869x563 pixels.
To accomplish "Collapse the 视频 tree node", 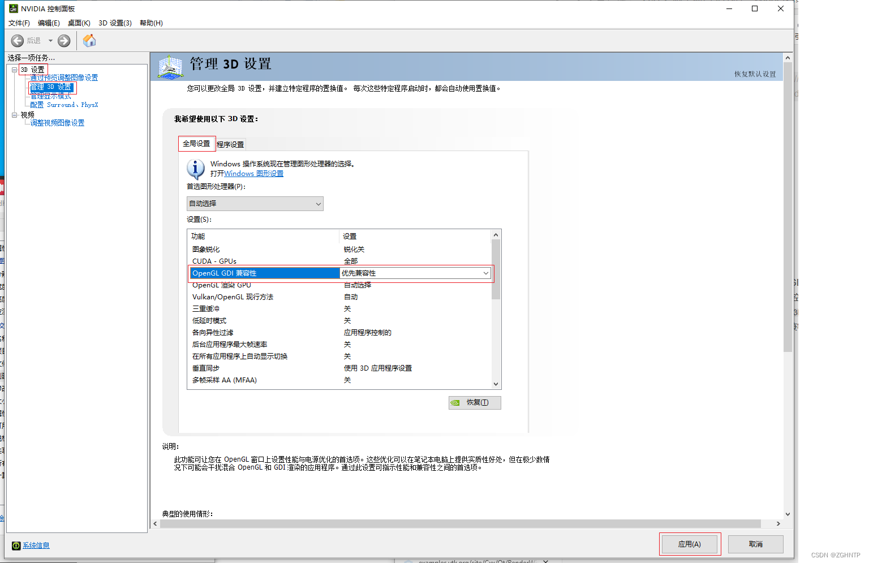I will [14, 115].
